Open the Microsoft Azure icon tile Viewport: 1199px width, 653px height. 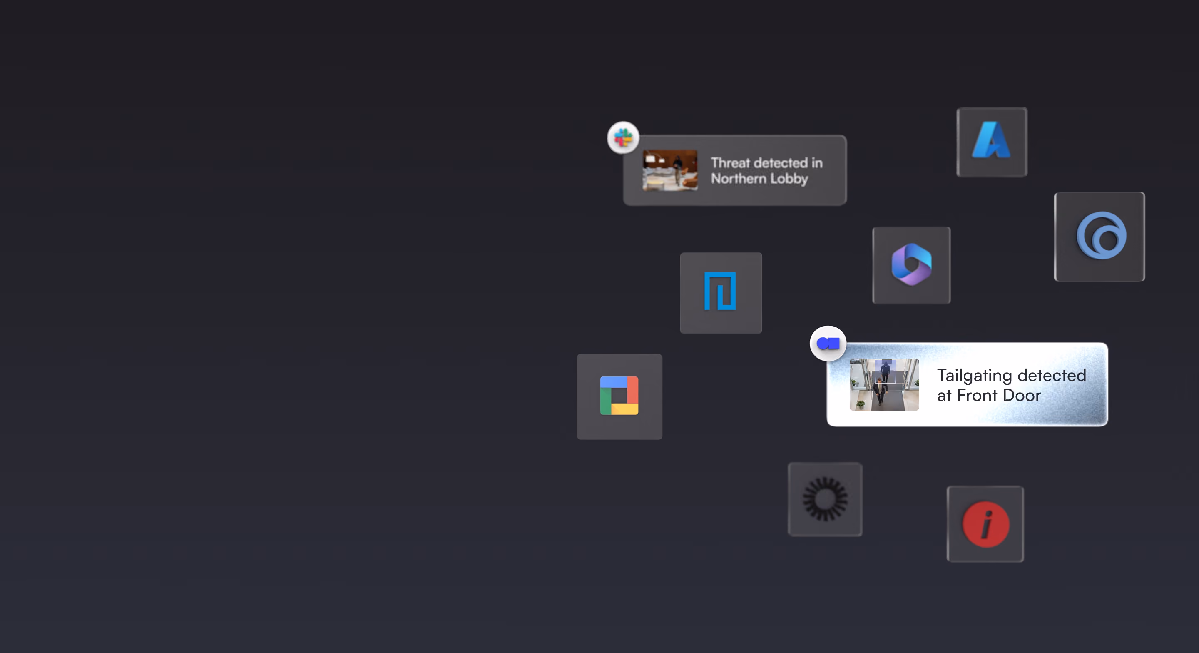(x=992, y=142)
